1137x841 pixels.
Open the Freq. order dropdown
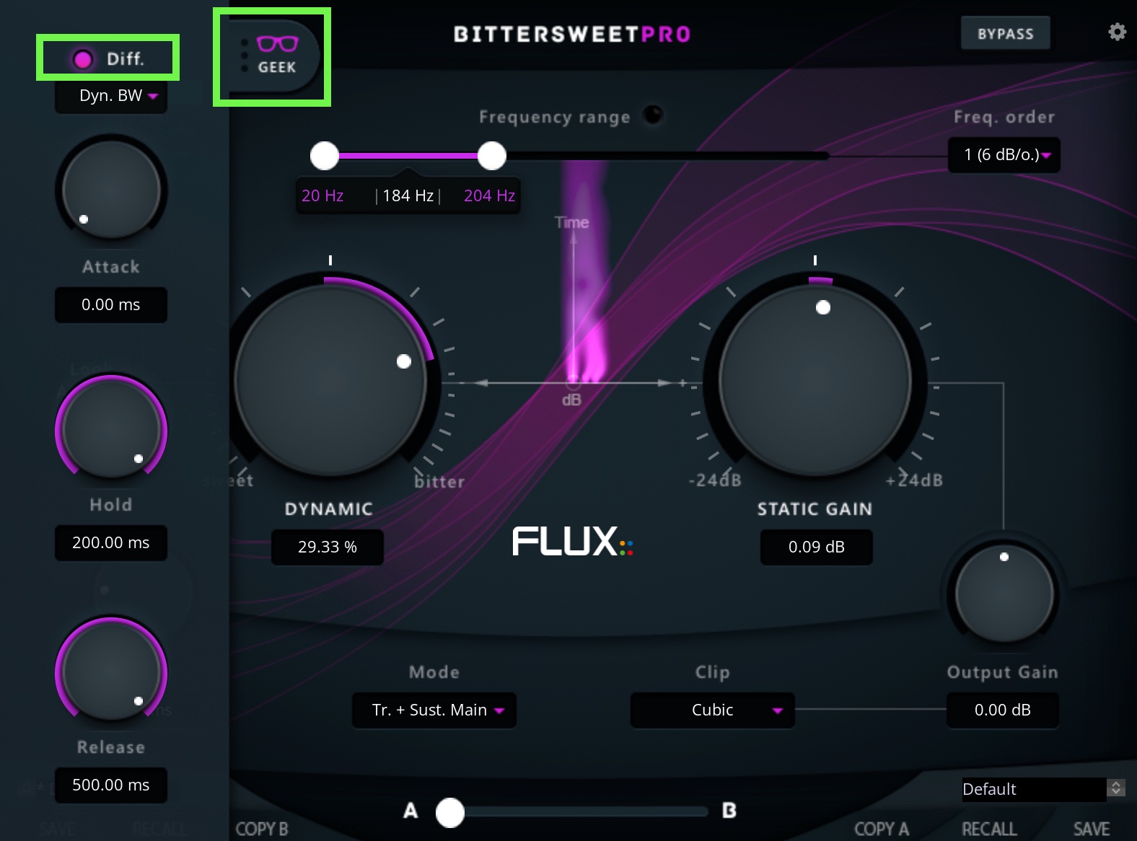[1004, 154]
